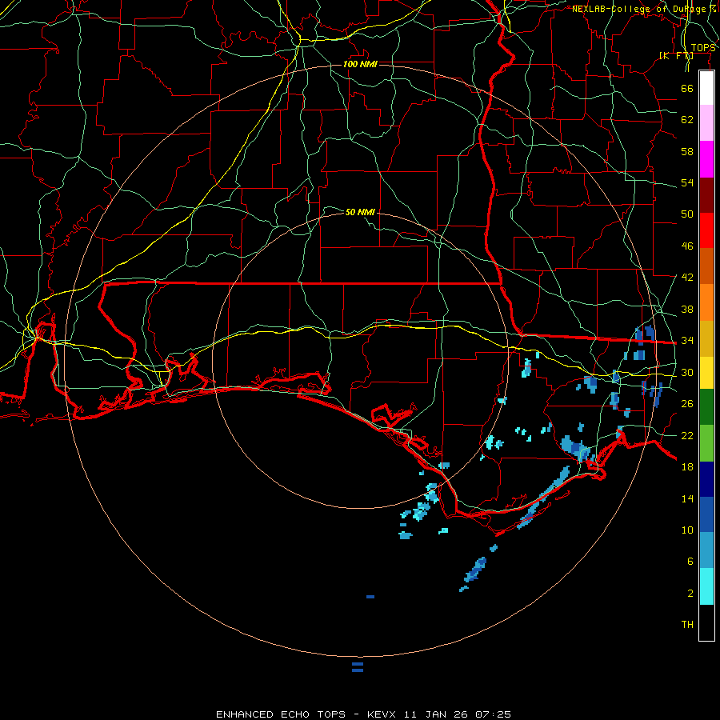Viewport: 720px width, 720px height.
Task: Click the medium blue swatch between 14 and 10
Action: point(706,514)
